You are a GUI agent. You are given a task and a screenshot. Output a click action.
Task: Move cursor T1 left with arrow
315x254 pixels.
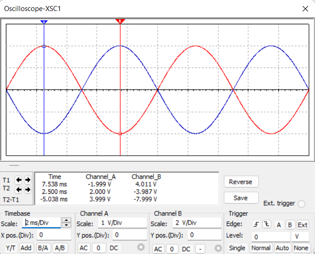coord(19,180)
